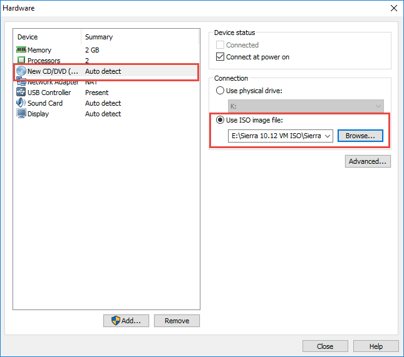Select the New CD/DVD disc icon
404x357 pixels.
[x=21, y=71]
